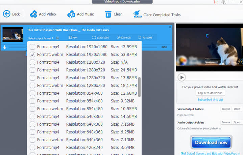Click Log in to download button

[210, 93]
